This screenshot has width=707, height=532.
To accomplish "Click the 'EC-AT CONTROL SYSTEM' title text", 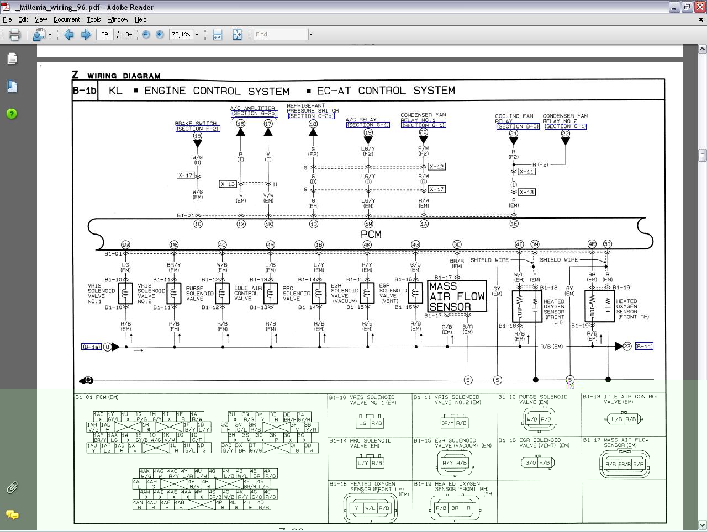I will click(x=386, y=91).
